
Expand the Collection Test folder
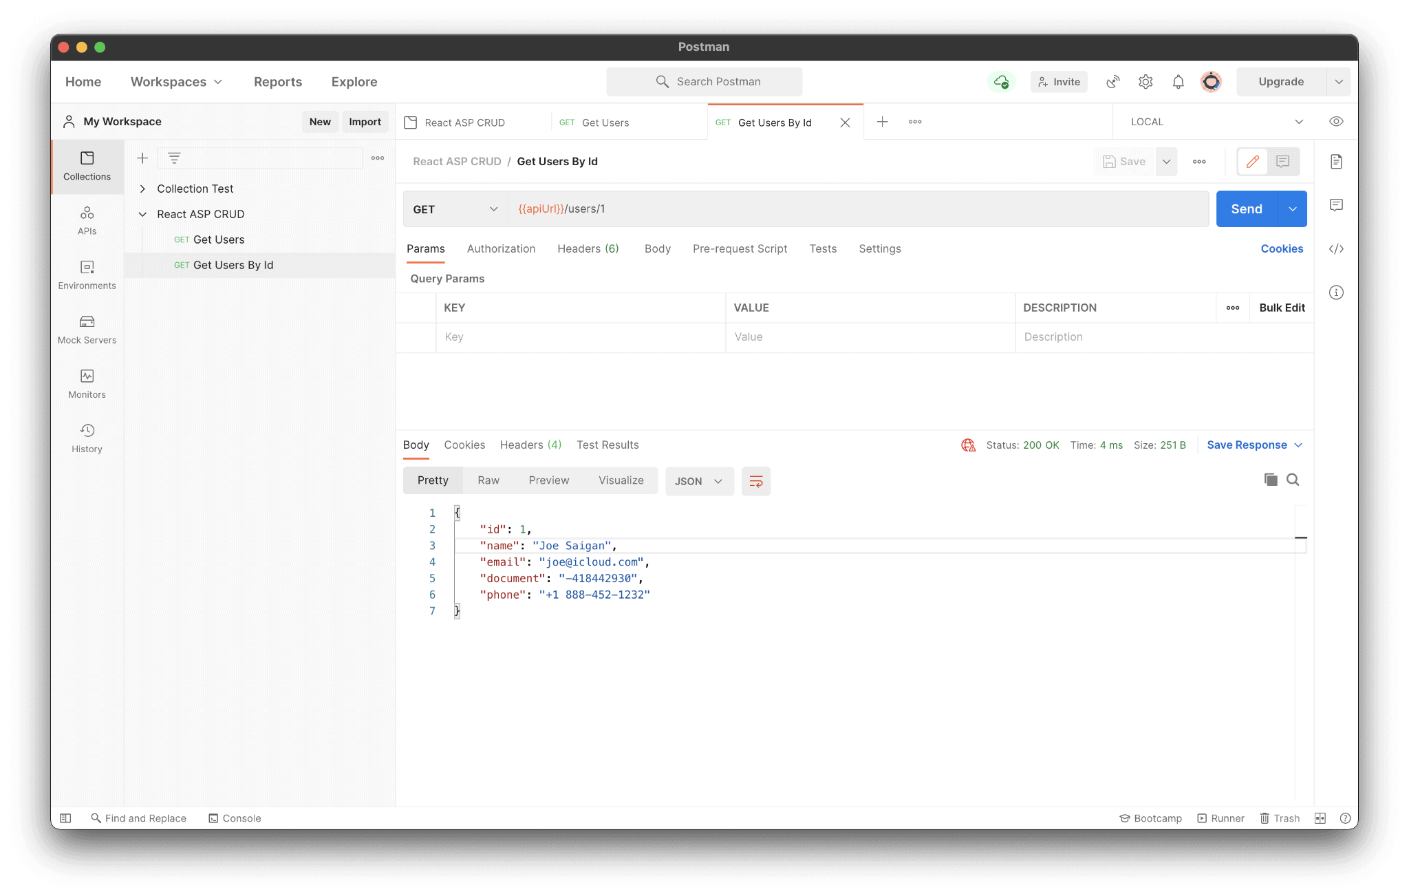(142, 189)
